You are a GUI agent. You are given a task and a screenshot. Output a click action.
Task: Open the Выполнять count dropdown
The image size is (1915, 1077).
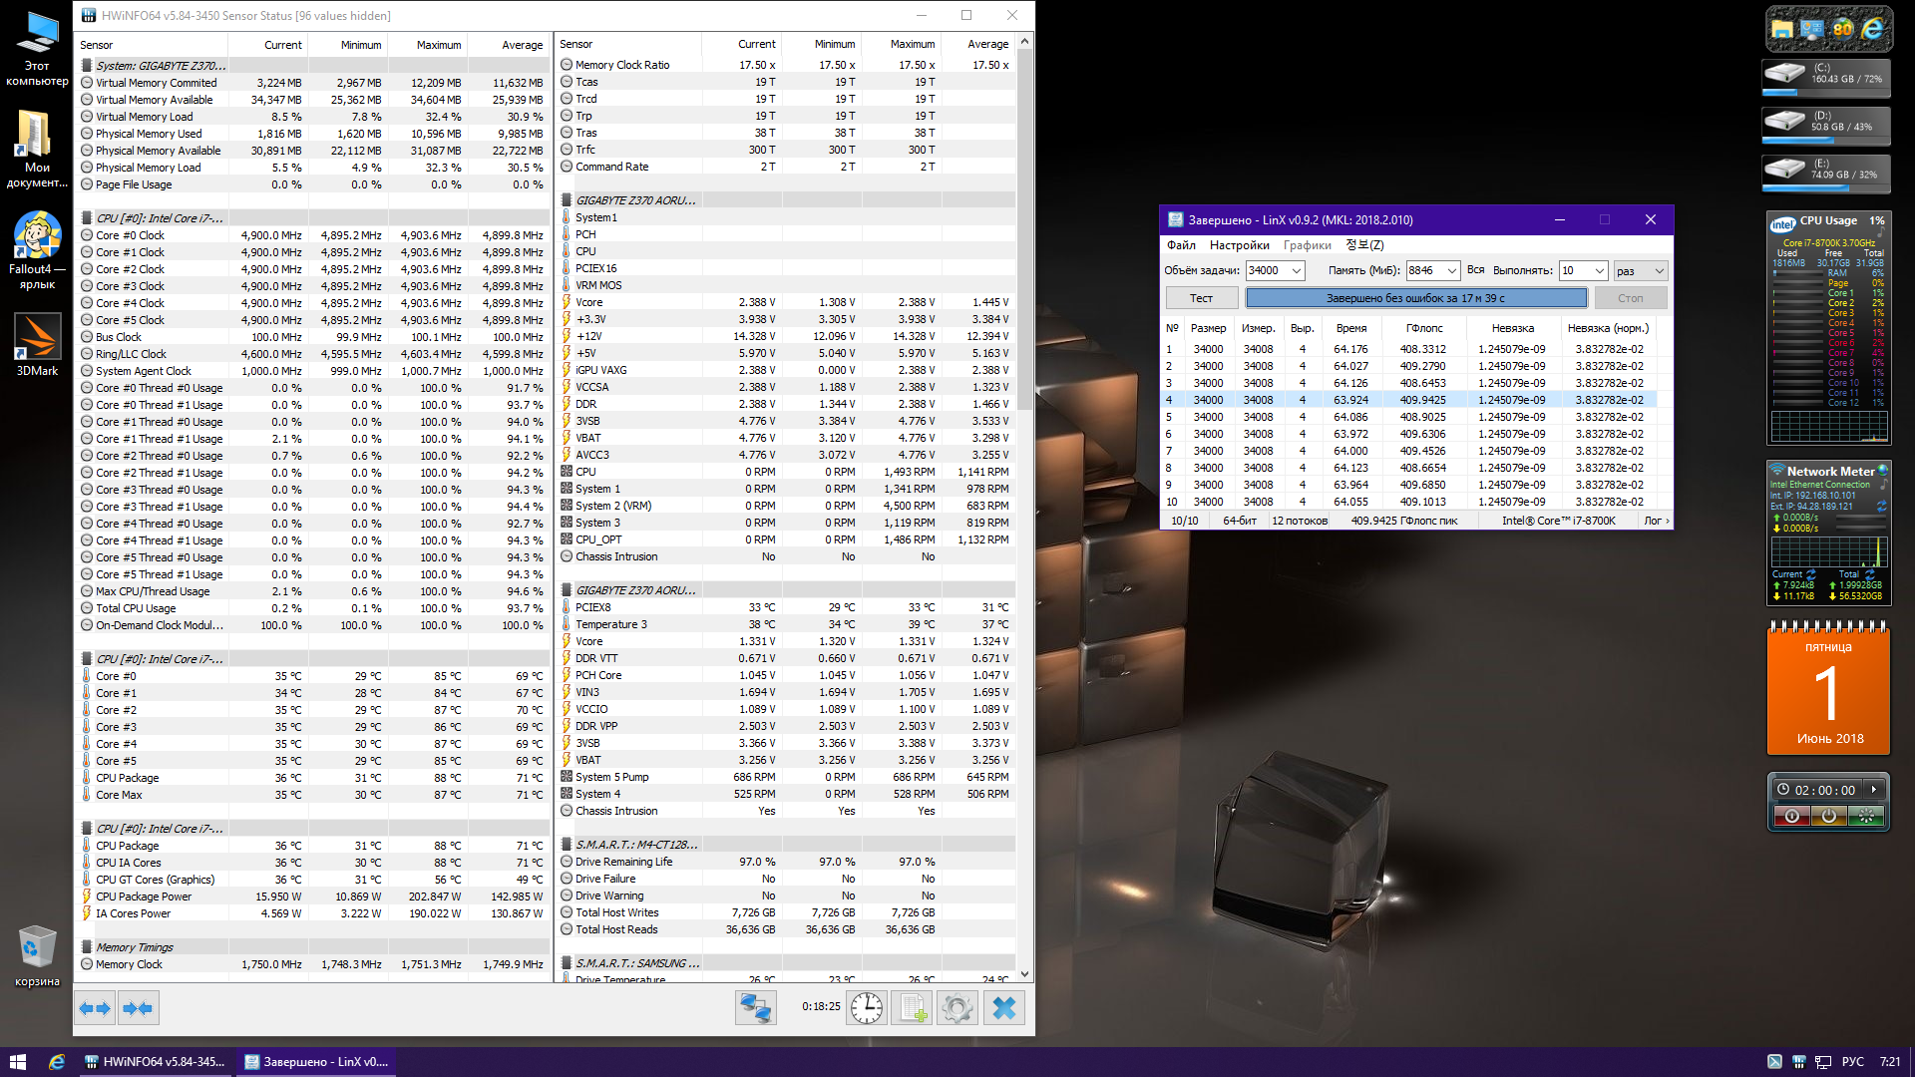point(1599,271)
